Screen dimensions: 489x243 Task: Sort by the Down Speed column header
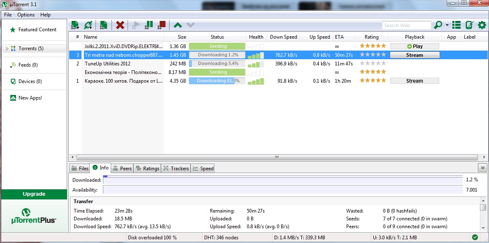pos(283,37)
